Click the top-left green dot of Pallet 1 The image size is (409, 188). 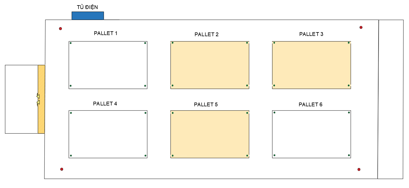(x=70, y=43)
